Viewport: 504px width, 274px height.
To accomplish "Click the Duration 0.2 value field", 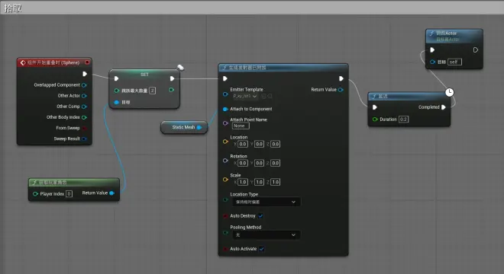I will (403, 119).
